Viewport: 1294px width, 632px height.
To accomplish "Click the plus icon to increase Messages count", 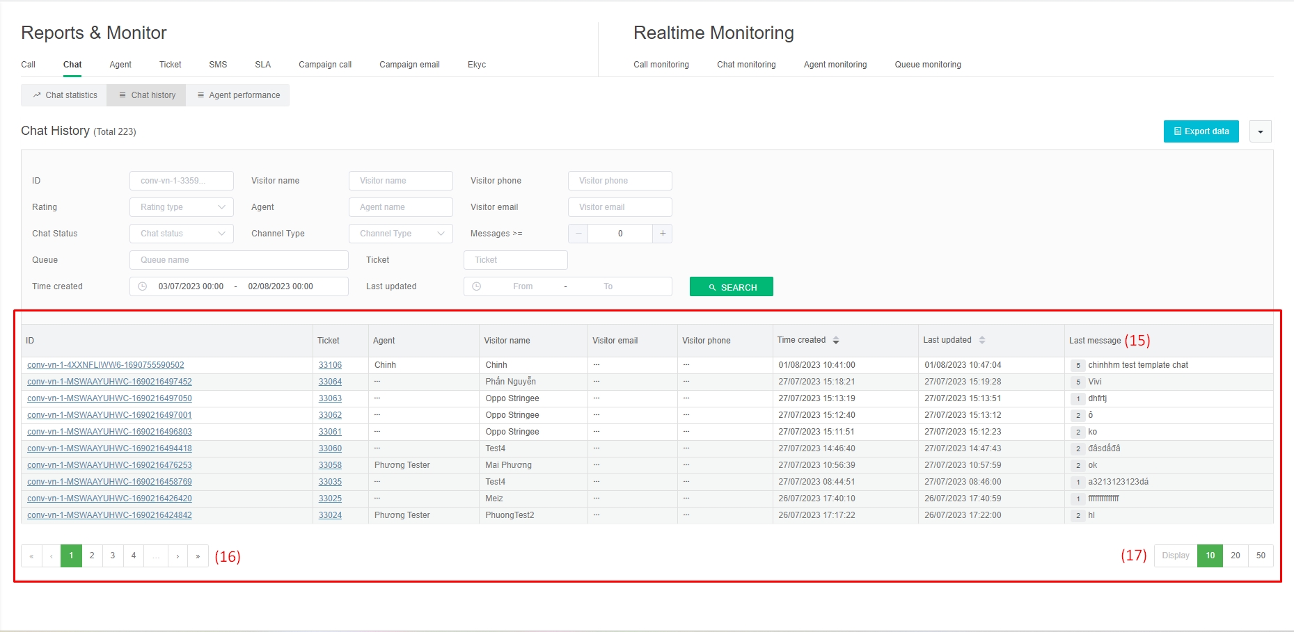I will click(x=663, y=234).
